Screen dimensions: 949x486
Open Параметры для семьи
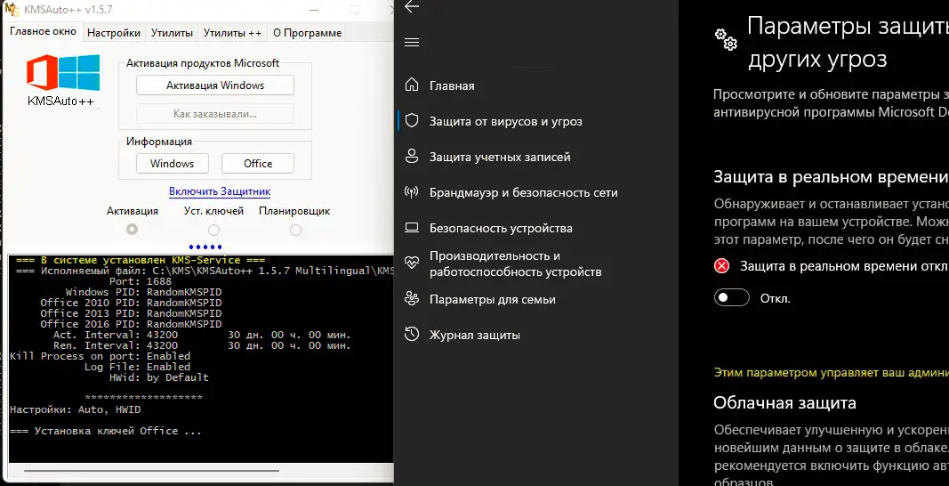point(493,299)
